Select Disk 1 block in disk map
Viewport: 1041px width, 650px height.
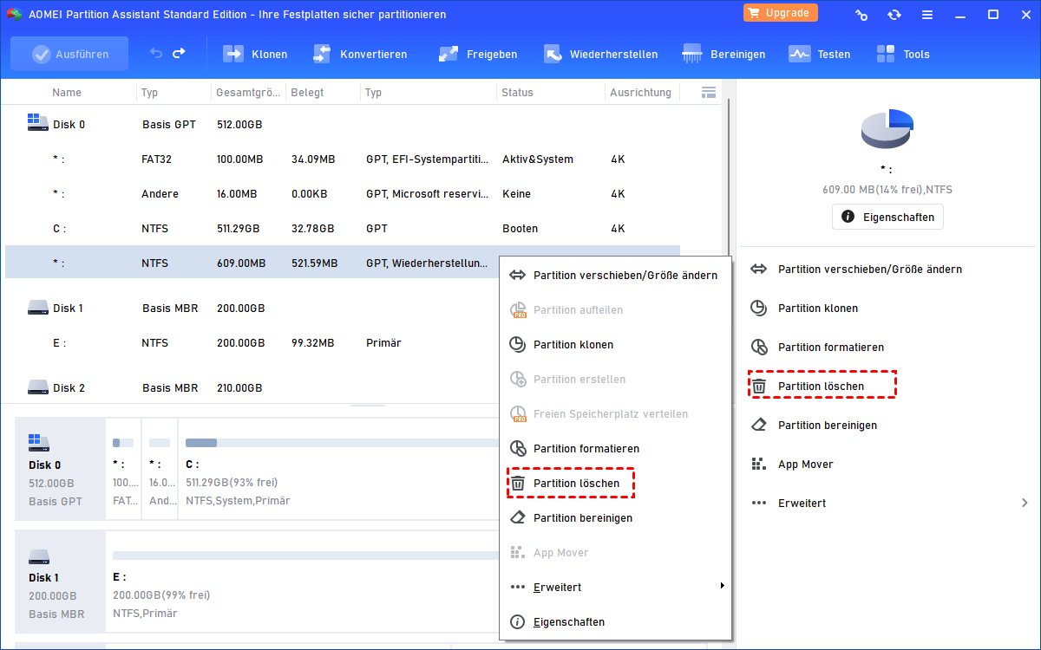60,582
